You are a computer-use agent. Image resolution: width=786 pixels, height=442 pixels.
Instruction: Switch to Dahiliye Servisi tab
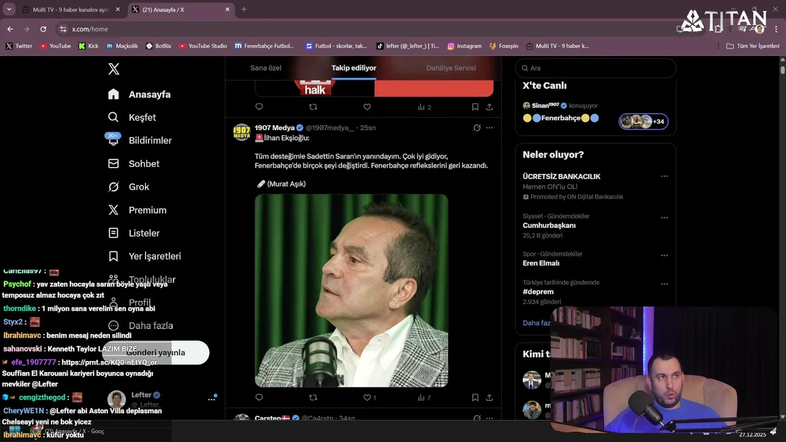coord(451,68)
